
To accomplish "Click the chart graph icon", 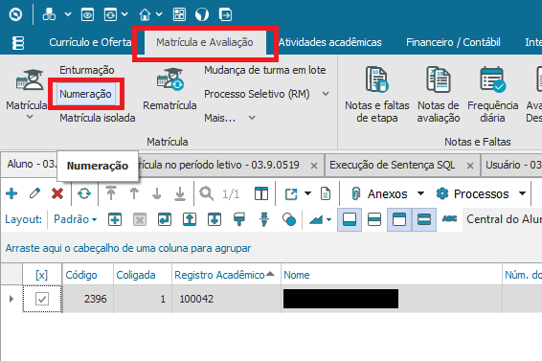I will coord(316,219).
